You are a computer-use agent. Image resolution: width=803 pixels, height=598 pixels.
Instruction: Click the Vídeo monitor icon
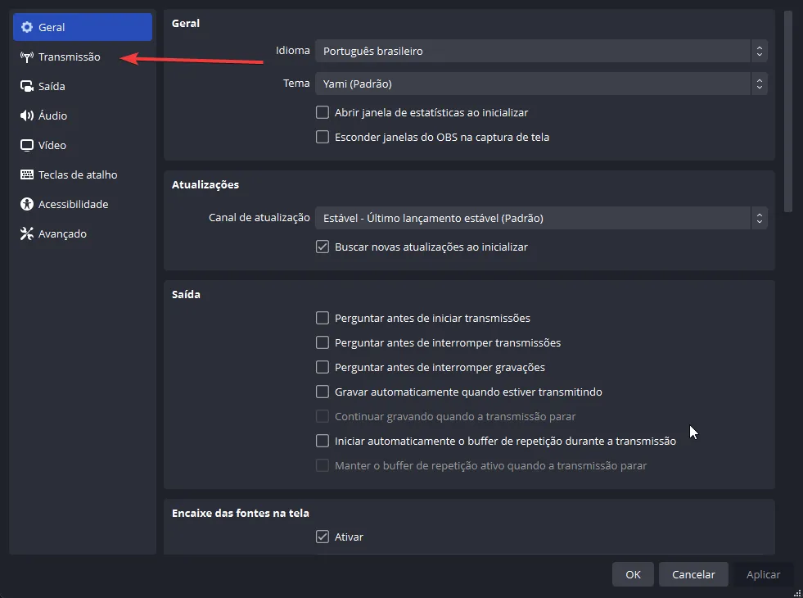tap(27, 145)
